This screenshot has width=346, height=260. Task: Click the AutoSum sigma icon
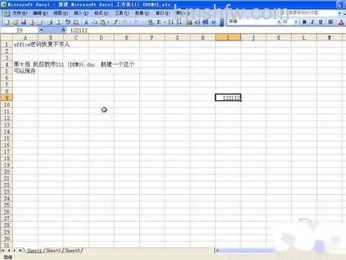pyautogui.click(x=158, y=22)
